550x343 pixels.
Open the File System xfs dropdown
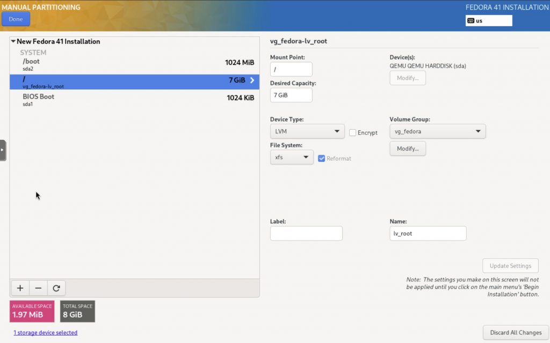tap(292, 158)
